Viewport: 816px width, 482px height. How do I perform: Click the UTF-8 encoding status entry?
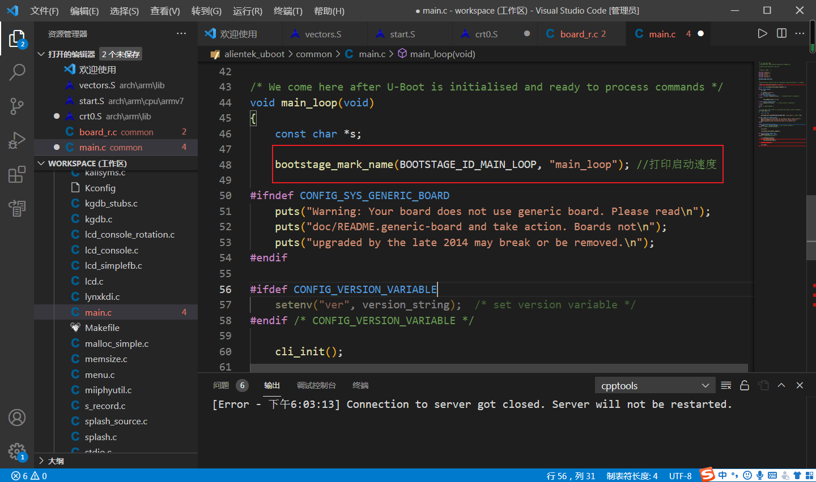pyautogui.click(x=680, y=476)
